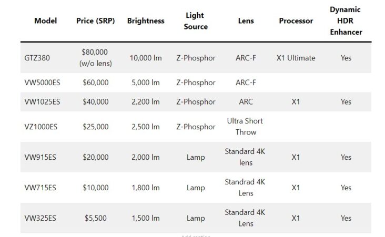Click the Price (SRP) column header
This screenshot has width=385, height=237.
click(95, 21)
